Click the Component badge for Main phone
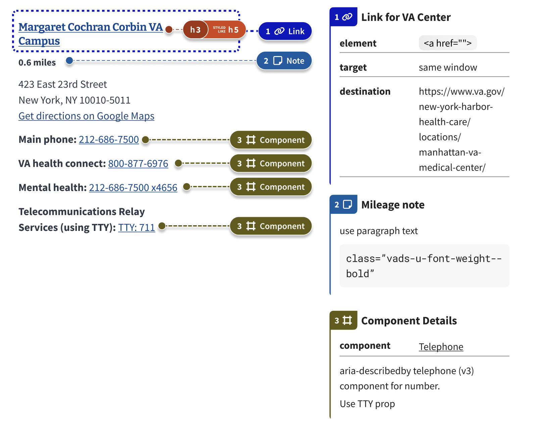Screen dimensions: 535x435 [271, 140]
